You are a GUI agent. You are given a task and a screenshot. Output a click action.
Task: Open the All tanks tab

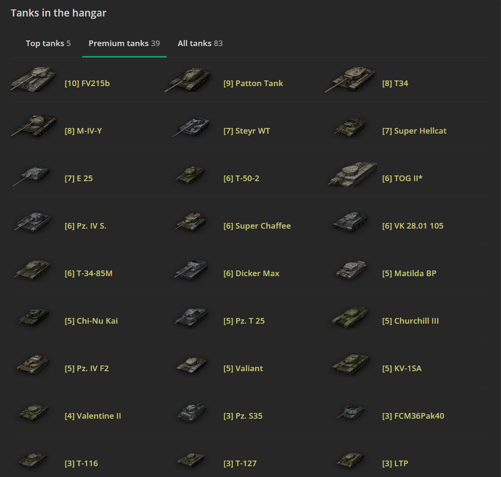point(200,43)
